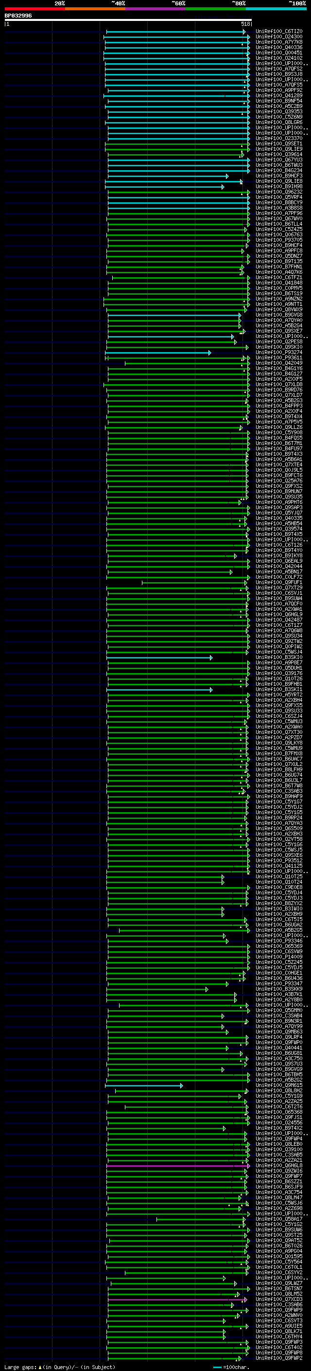The image size is (311, 1371).
Task: Click the white query sequence bar
Action: coord(128,20)
